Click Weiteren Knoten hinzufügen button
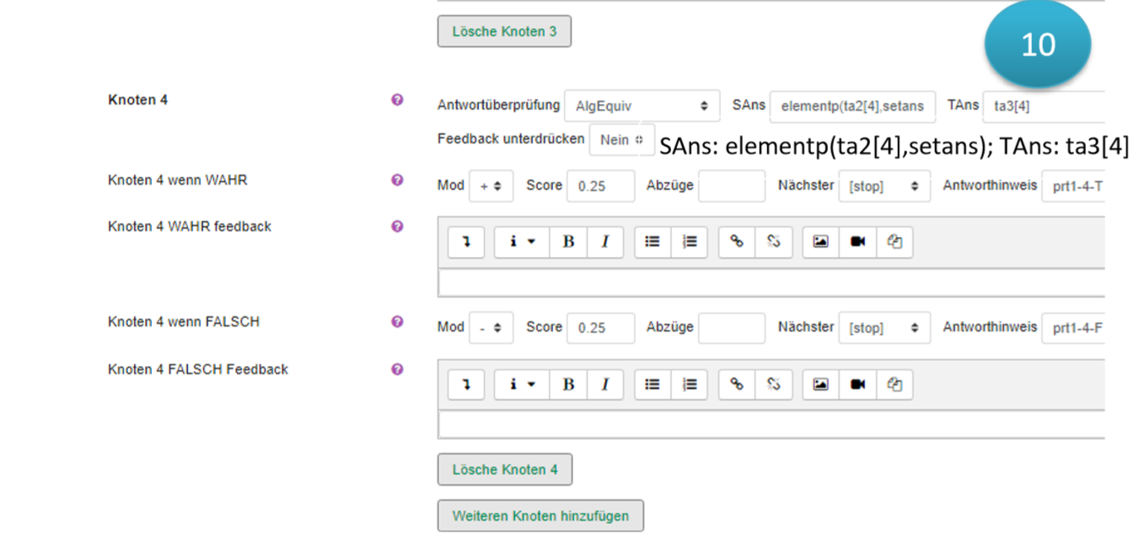This screenshot has width=1139, height=539. click(540, 516)
